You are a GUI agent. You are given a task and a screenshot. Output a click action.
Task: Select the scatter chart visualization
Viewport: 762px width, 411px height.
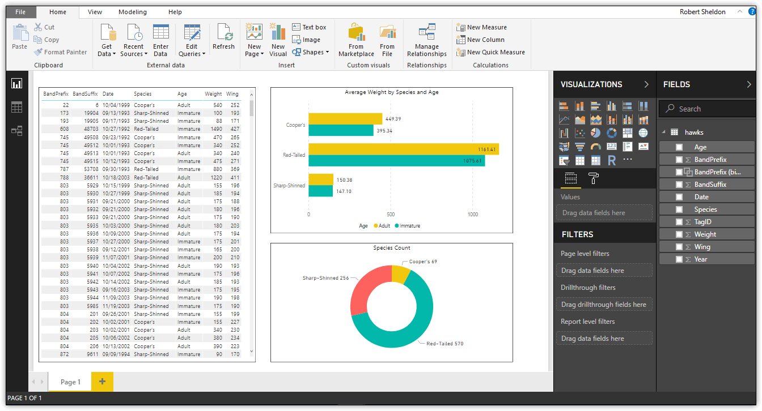click(579, 133)
